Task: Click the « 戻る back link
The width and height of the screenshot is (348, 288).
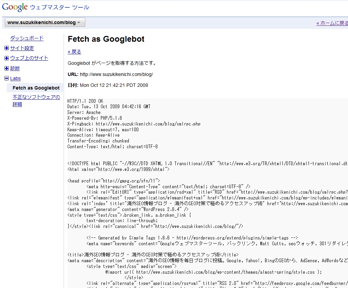Action: point(74,52)
